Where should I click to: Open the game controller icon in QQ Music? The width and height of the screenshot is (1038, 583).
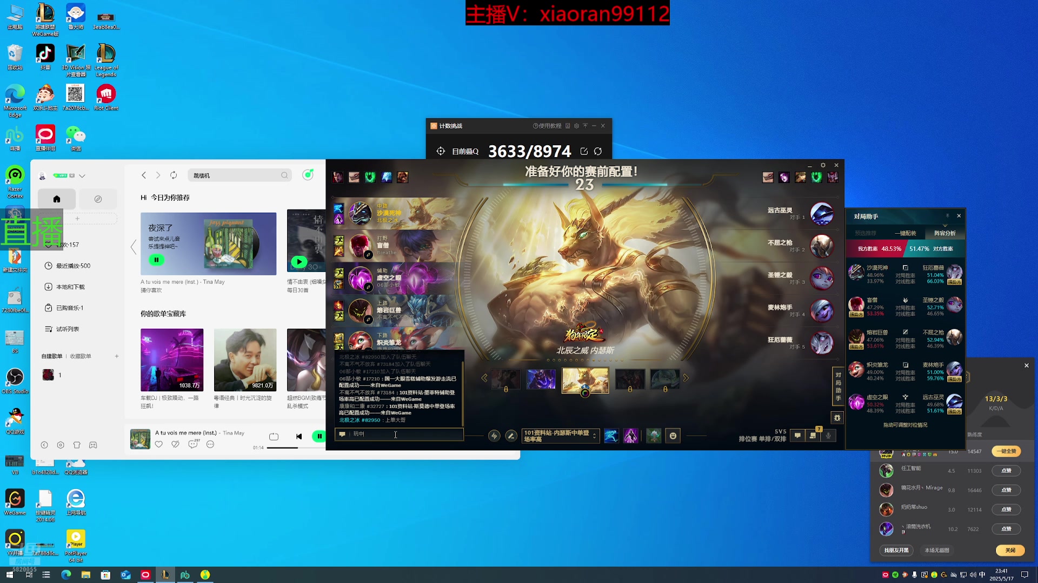93,445
